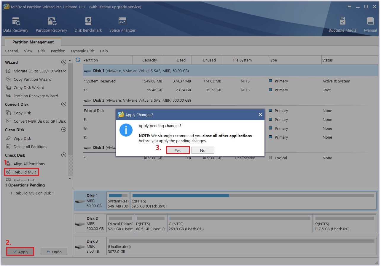This screenshot has width=381, height=266.
Task: Click the Copy Disk icon under Convert Disk
Action: (8, 113)
